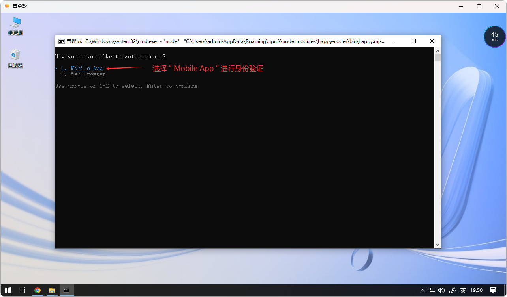The image size is (507, 297).
Task: Click the terminal scrollbar down arrow
Action: pyautogui.click(x=438, y=245)
